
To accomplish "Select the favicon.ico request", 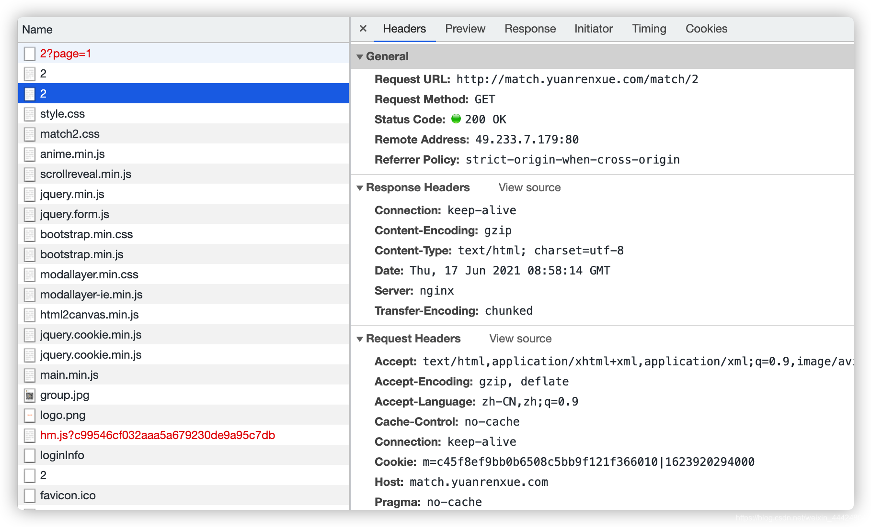I will [183, 495].
